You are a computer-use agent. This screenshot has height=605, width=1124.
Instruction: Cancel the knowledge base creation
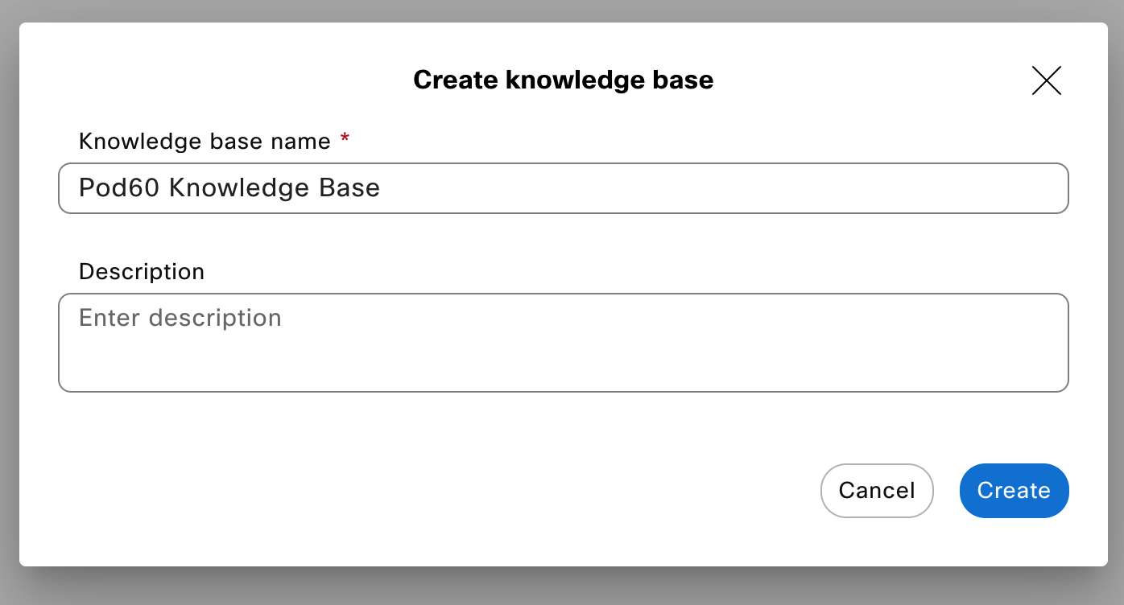point(876,491)
